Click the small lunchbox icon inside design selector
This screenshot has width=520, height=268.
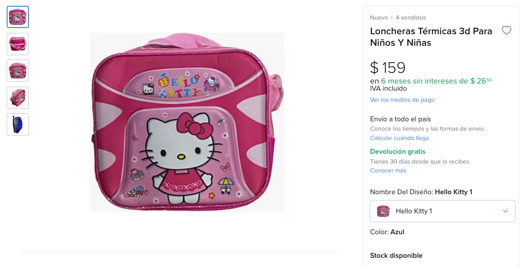(383, 211)
